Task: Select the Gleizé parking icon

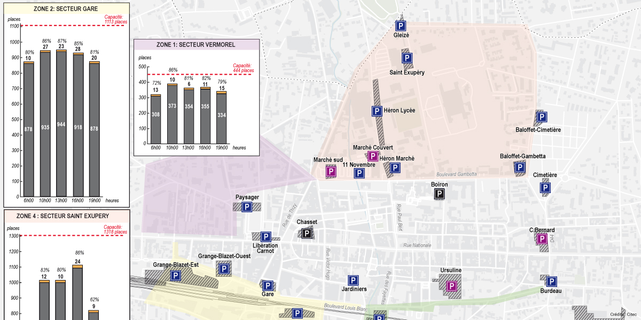Action: tap(401, 25)
